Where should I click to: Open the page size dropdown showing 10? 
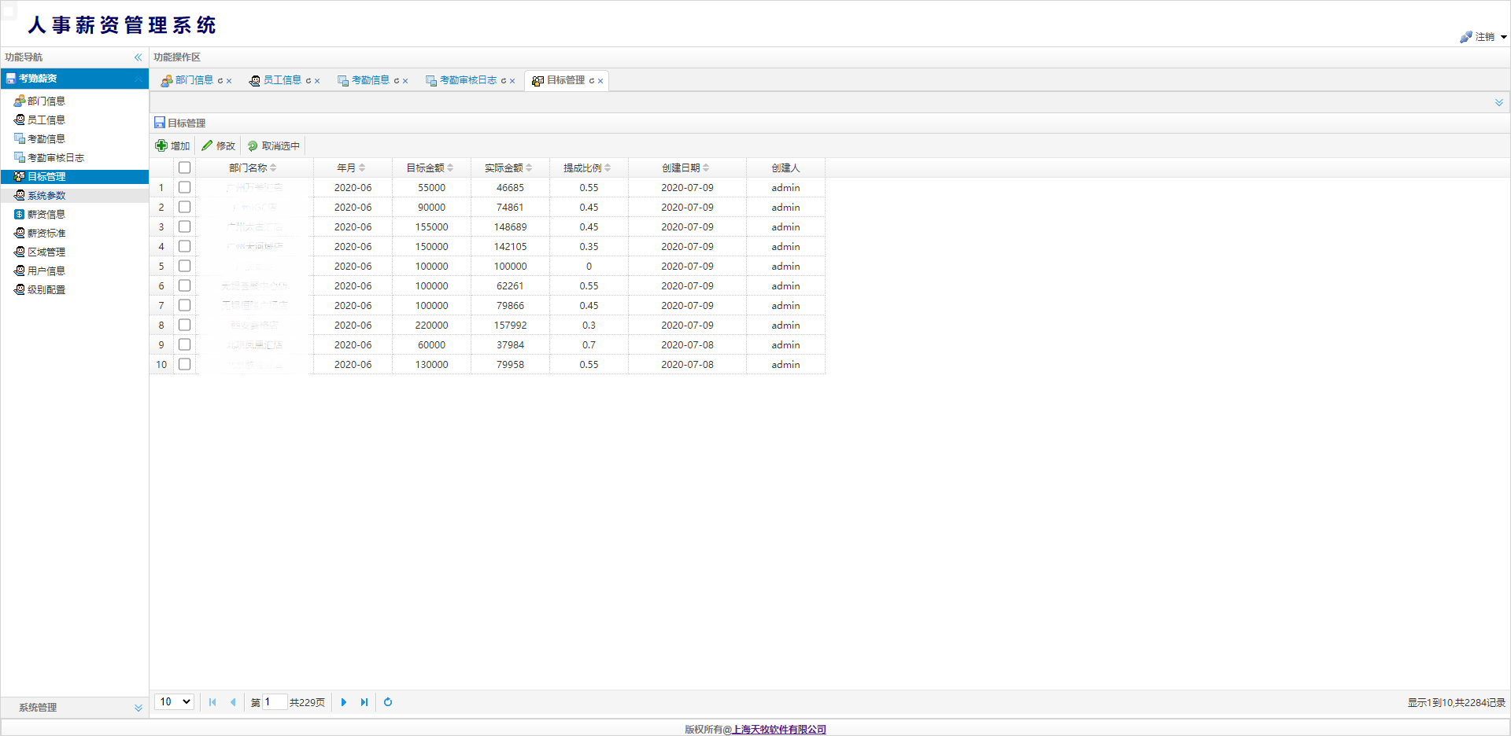174,701
